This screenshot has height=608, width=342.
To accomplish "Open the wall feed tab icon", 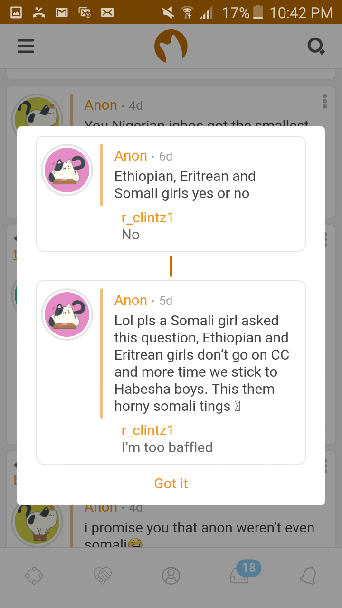I will (x=34, y=576).
